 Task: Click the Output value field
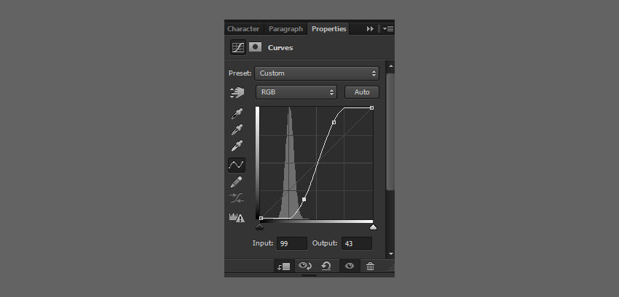click(357, 243)
